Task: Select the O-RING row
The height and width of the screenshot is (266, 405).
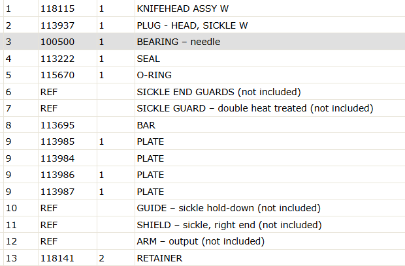Action: point(202,75)
